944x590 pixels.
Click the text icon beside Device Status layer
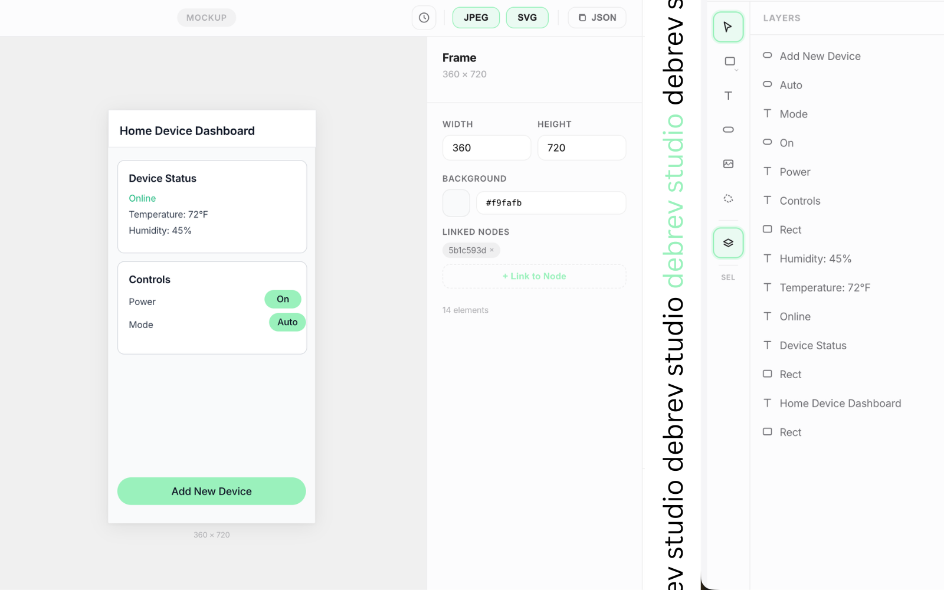click(767, 345)
